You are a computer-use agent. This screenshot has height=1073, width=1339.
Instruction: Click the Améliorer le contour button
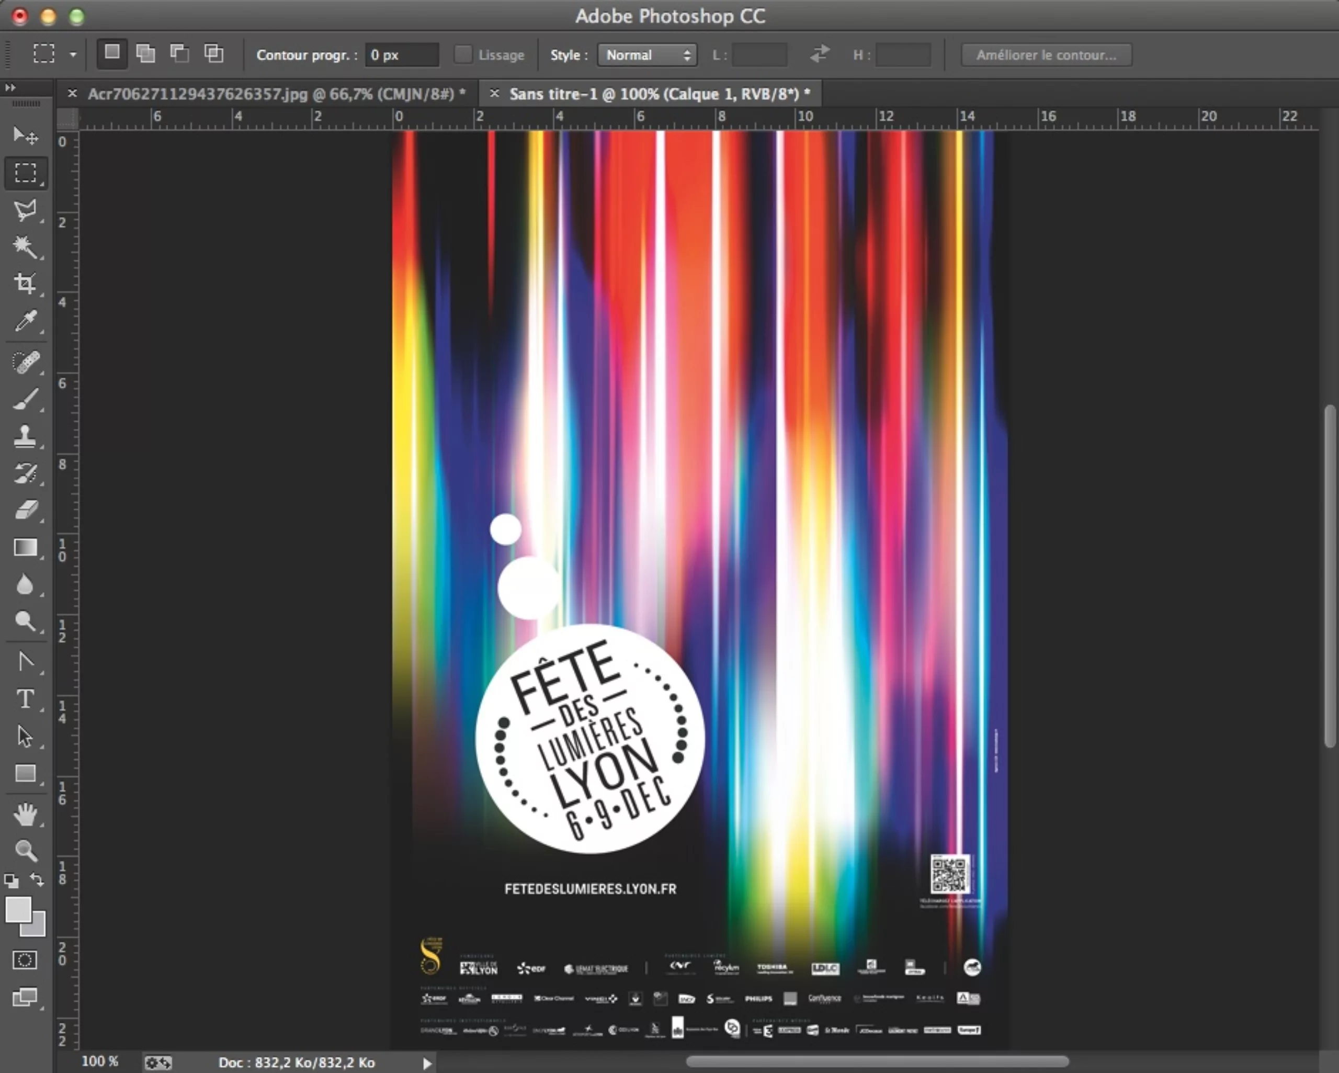(x=1046, y=55)
